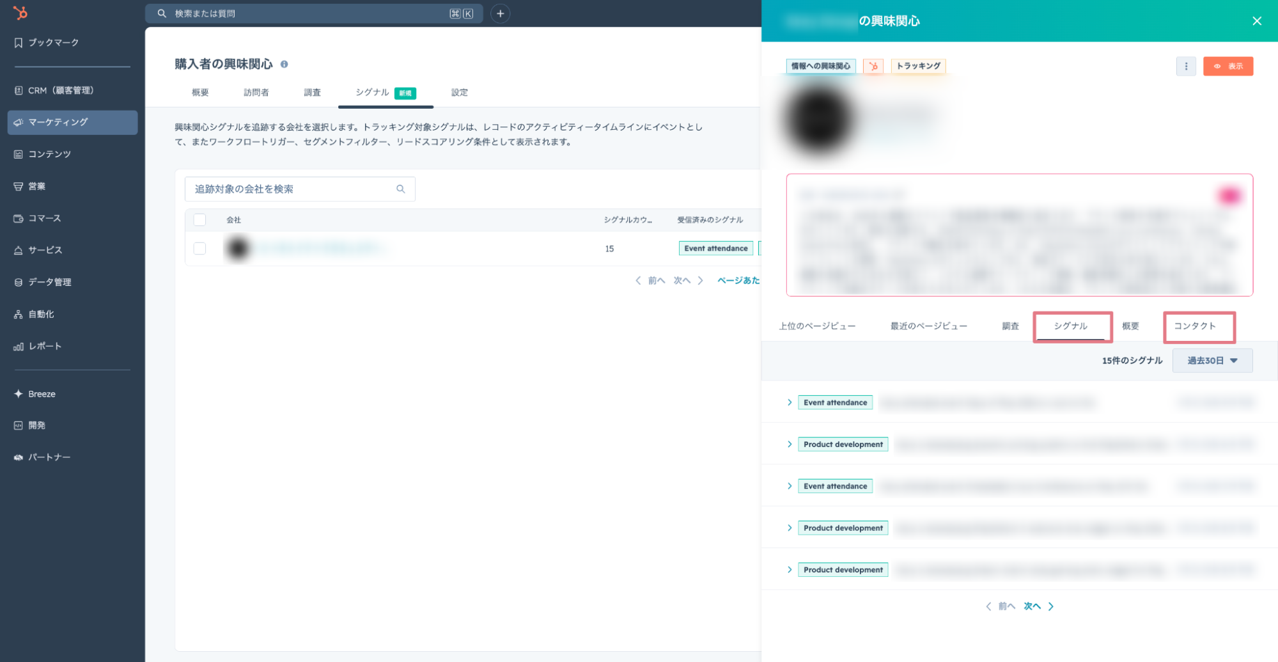Go to 前へ page in side panel
This screenshot has width=1278, height=662.
[x=1000, y=606]
